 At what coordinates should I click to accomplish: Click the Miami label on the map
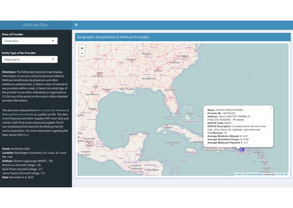click(177, 113)
